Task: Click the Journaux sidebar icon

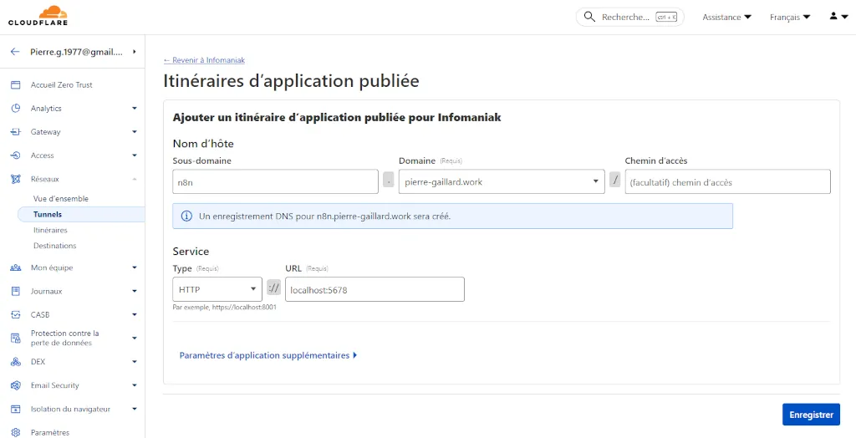Action: (16, 292)
